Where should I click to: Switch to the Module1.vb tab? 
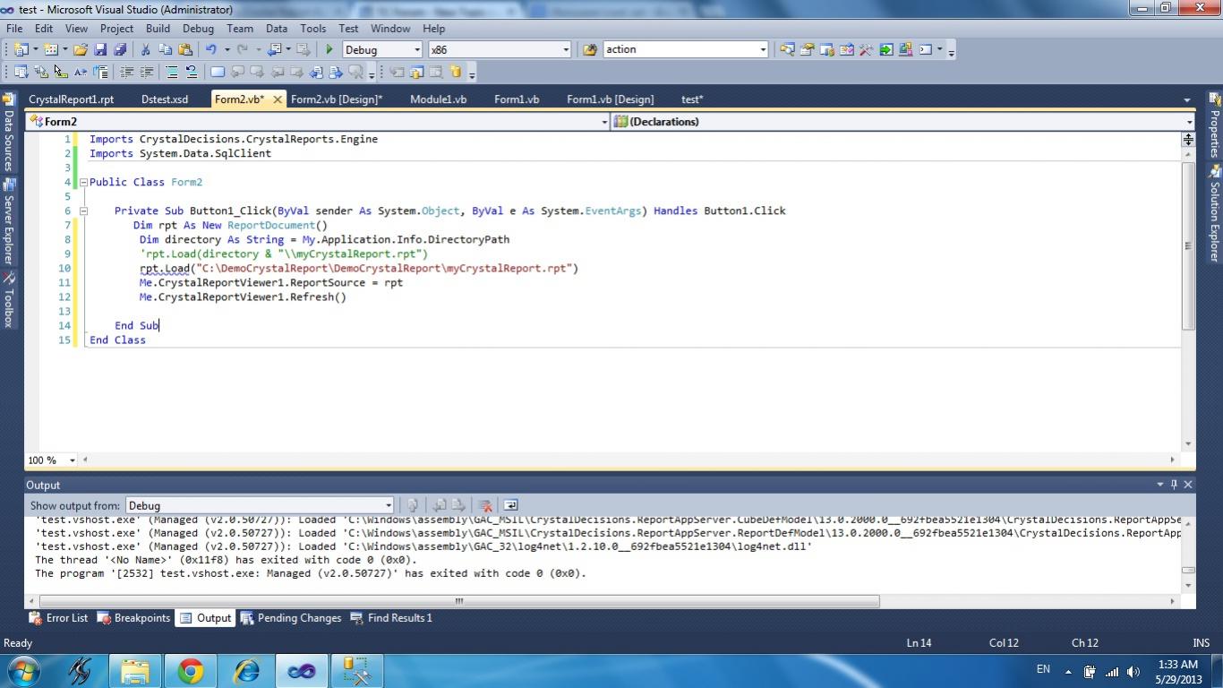coord(438,99)
